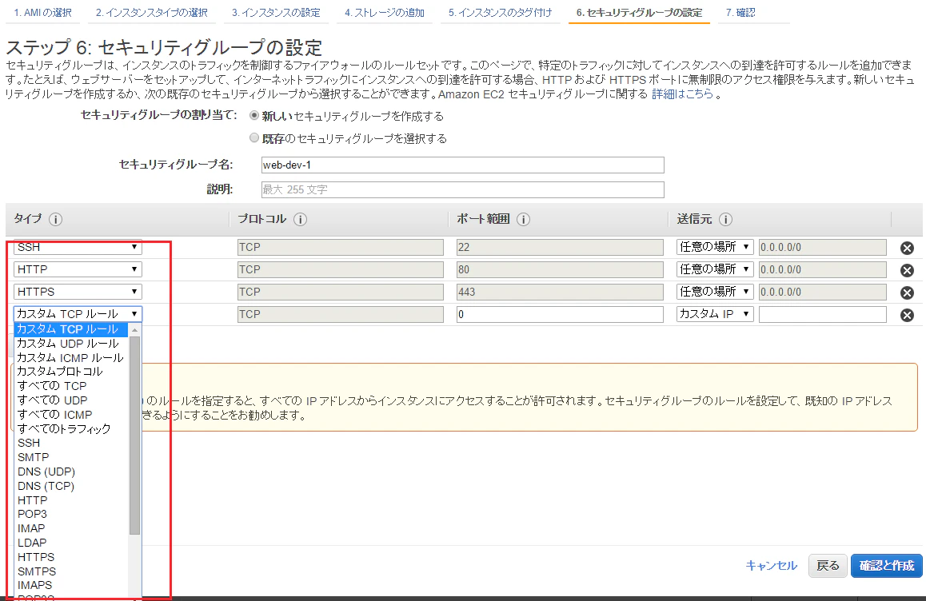This screenshot has height=601, width=926.
Task: Go to 5. インスタンスのタグ付け tab
Action: pyautogui.click(x=501, y=13)
